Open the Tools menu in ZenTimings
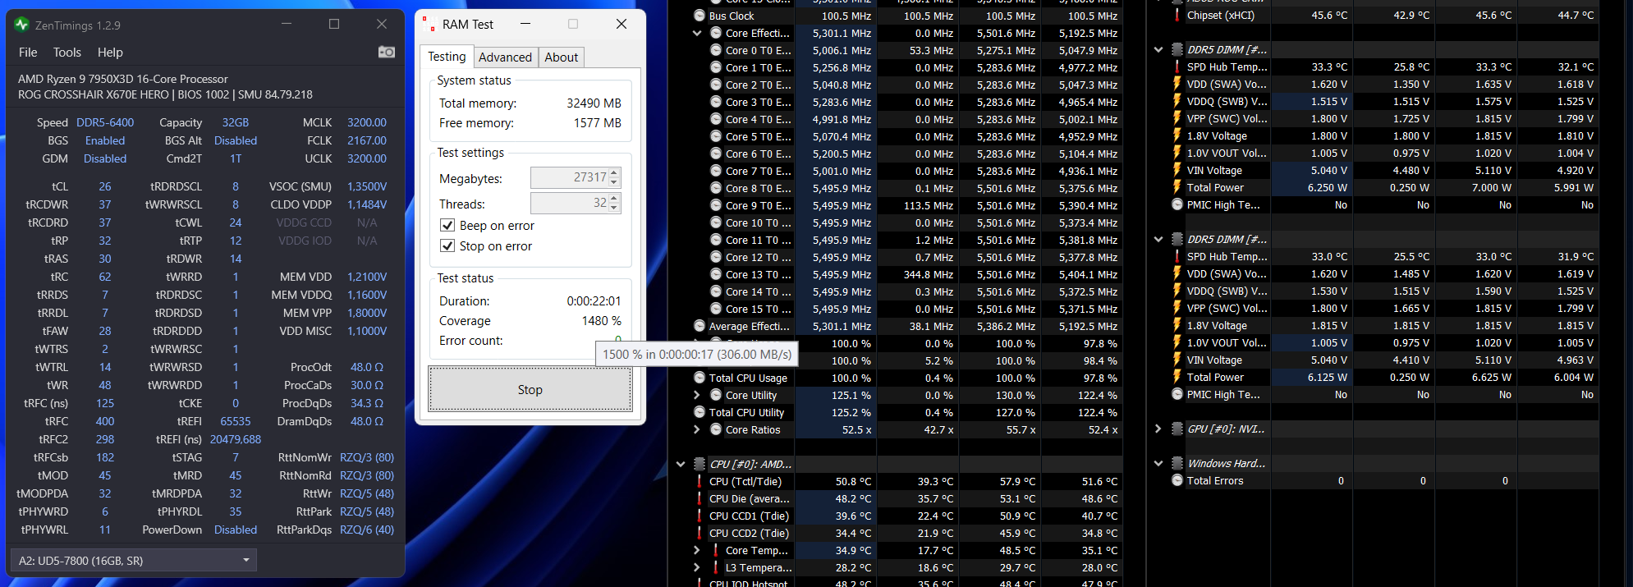The image size is (1633, 587). (67, 53)
